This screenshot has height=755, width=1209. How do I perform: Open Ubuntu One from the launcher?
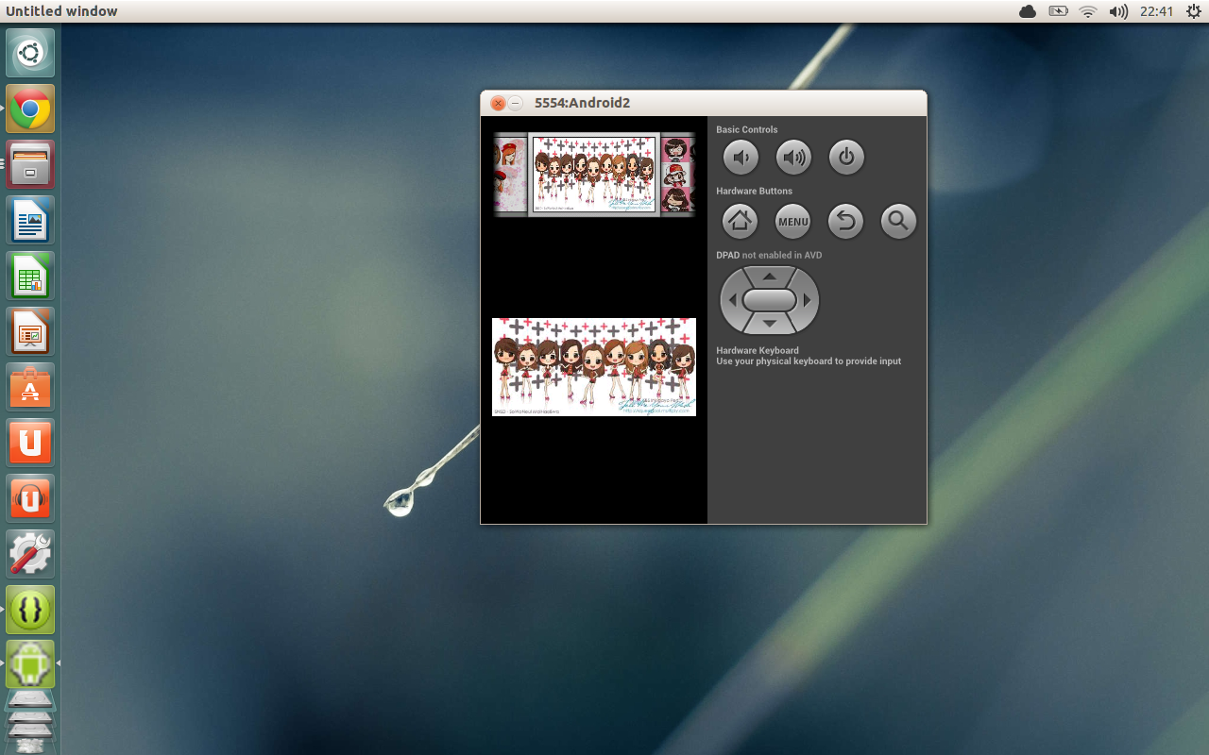pyautogui.click(x=30, y=443)
